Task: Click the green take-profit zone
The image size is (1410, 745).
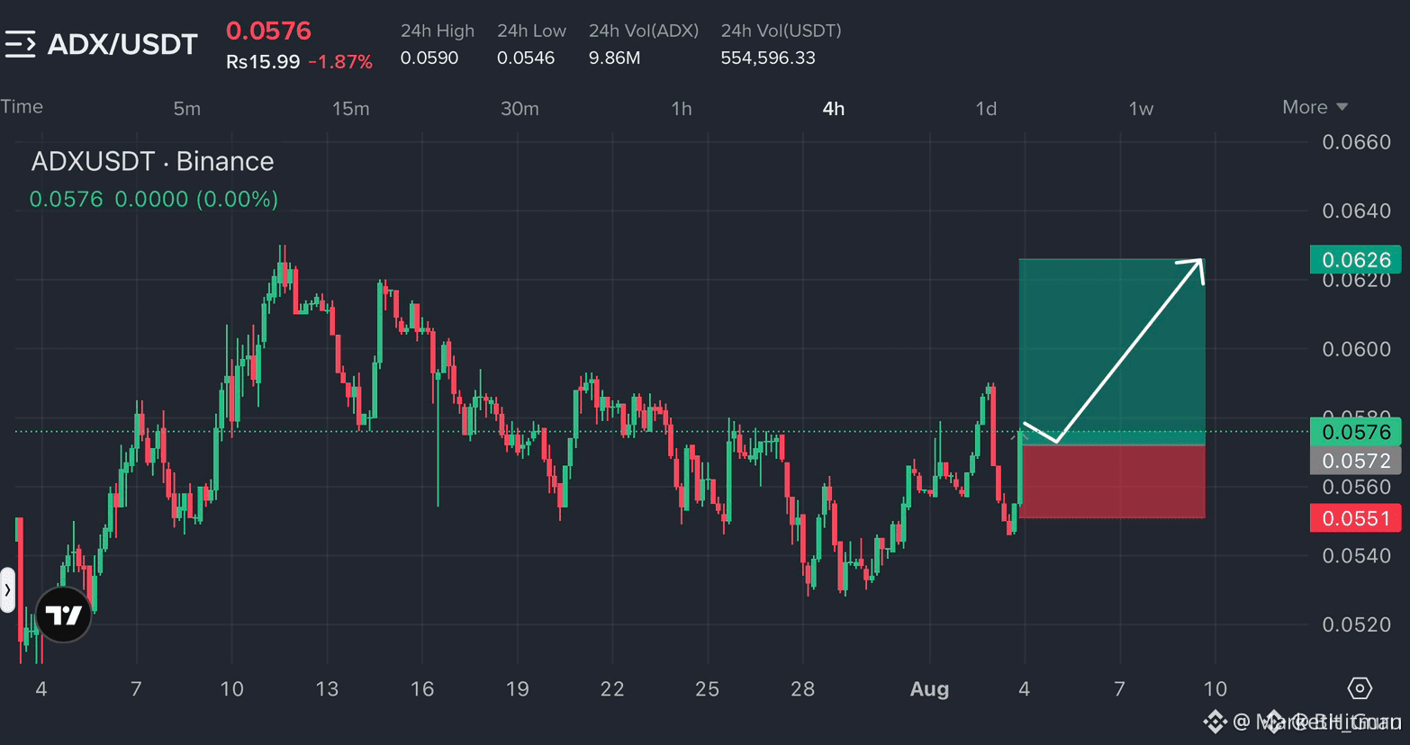Action: point(1111,352)
